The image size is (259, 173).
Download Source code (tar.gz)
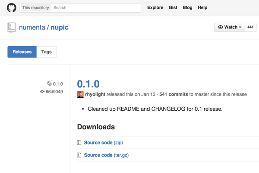[106, 155]
